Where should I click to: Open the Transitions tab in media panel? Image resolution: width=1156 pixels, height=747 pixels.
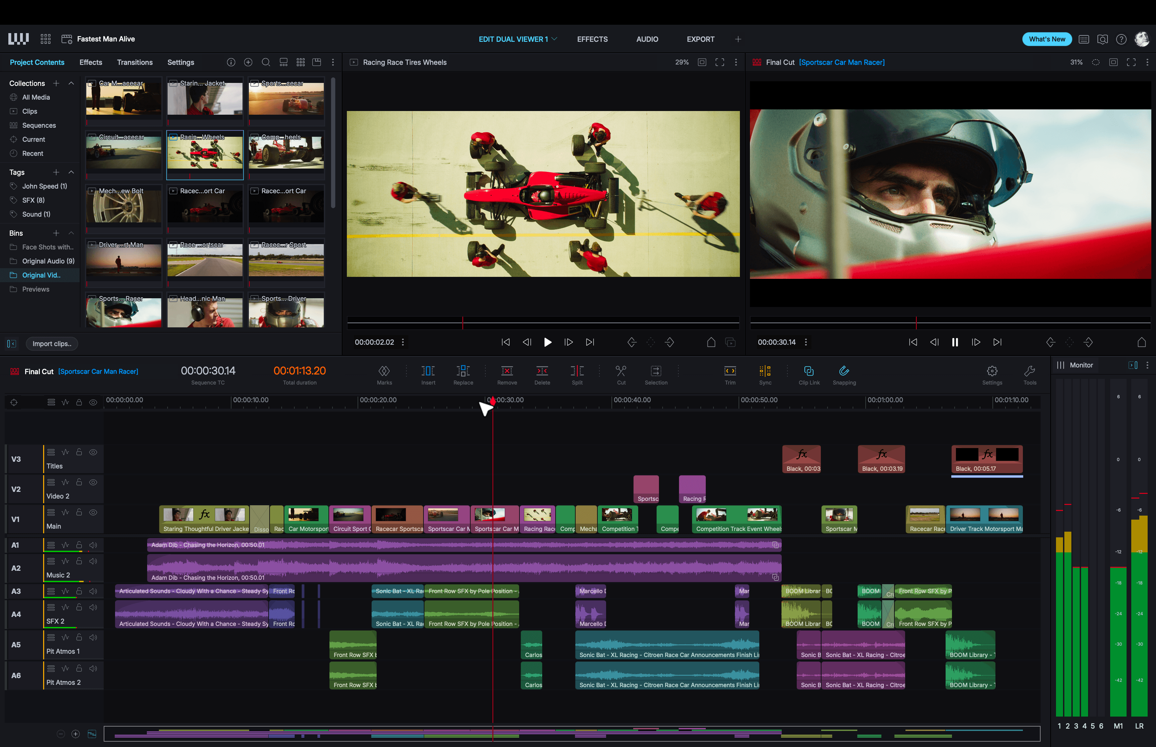134,62
